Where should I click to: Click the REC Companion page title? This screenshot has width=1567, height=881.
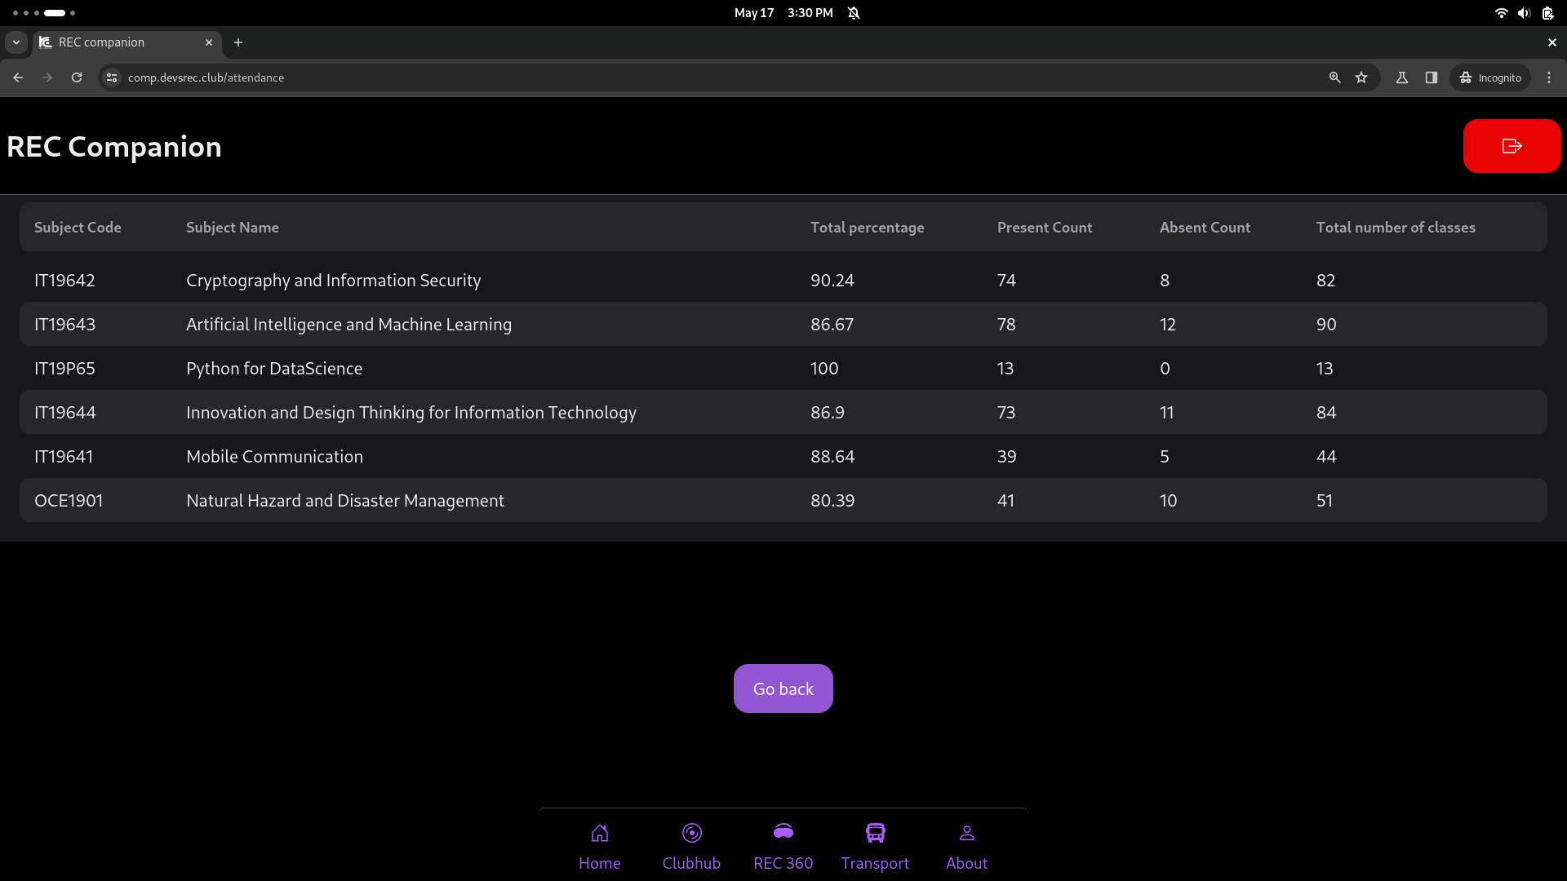(x=113, y=147)
